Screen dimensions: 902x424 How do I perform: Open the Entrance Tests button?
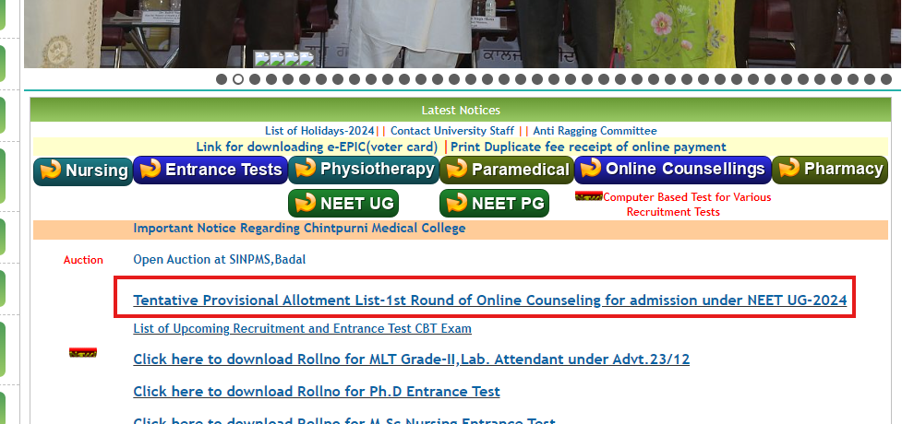(210, 170)
